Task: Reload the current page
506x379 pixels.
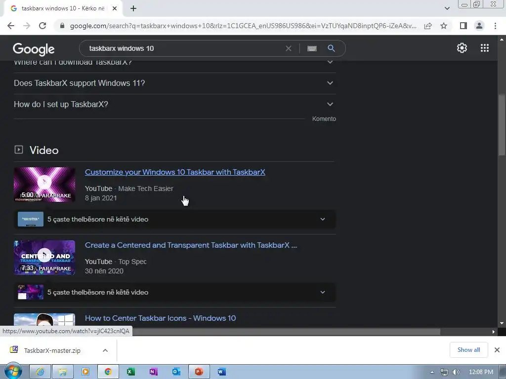Action: coord(42,26)
